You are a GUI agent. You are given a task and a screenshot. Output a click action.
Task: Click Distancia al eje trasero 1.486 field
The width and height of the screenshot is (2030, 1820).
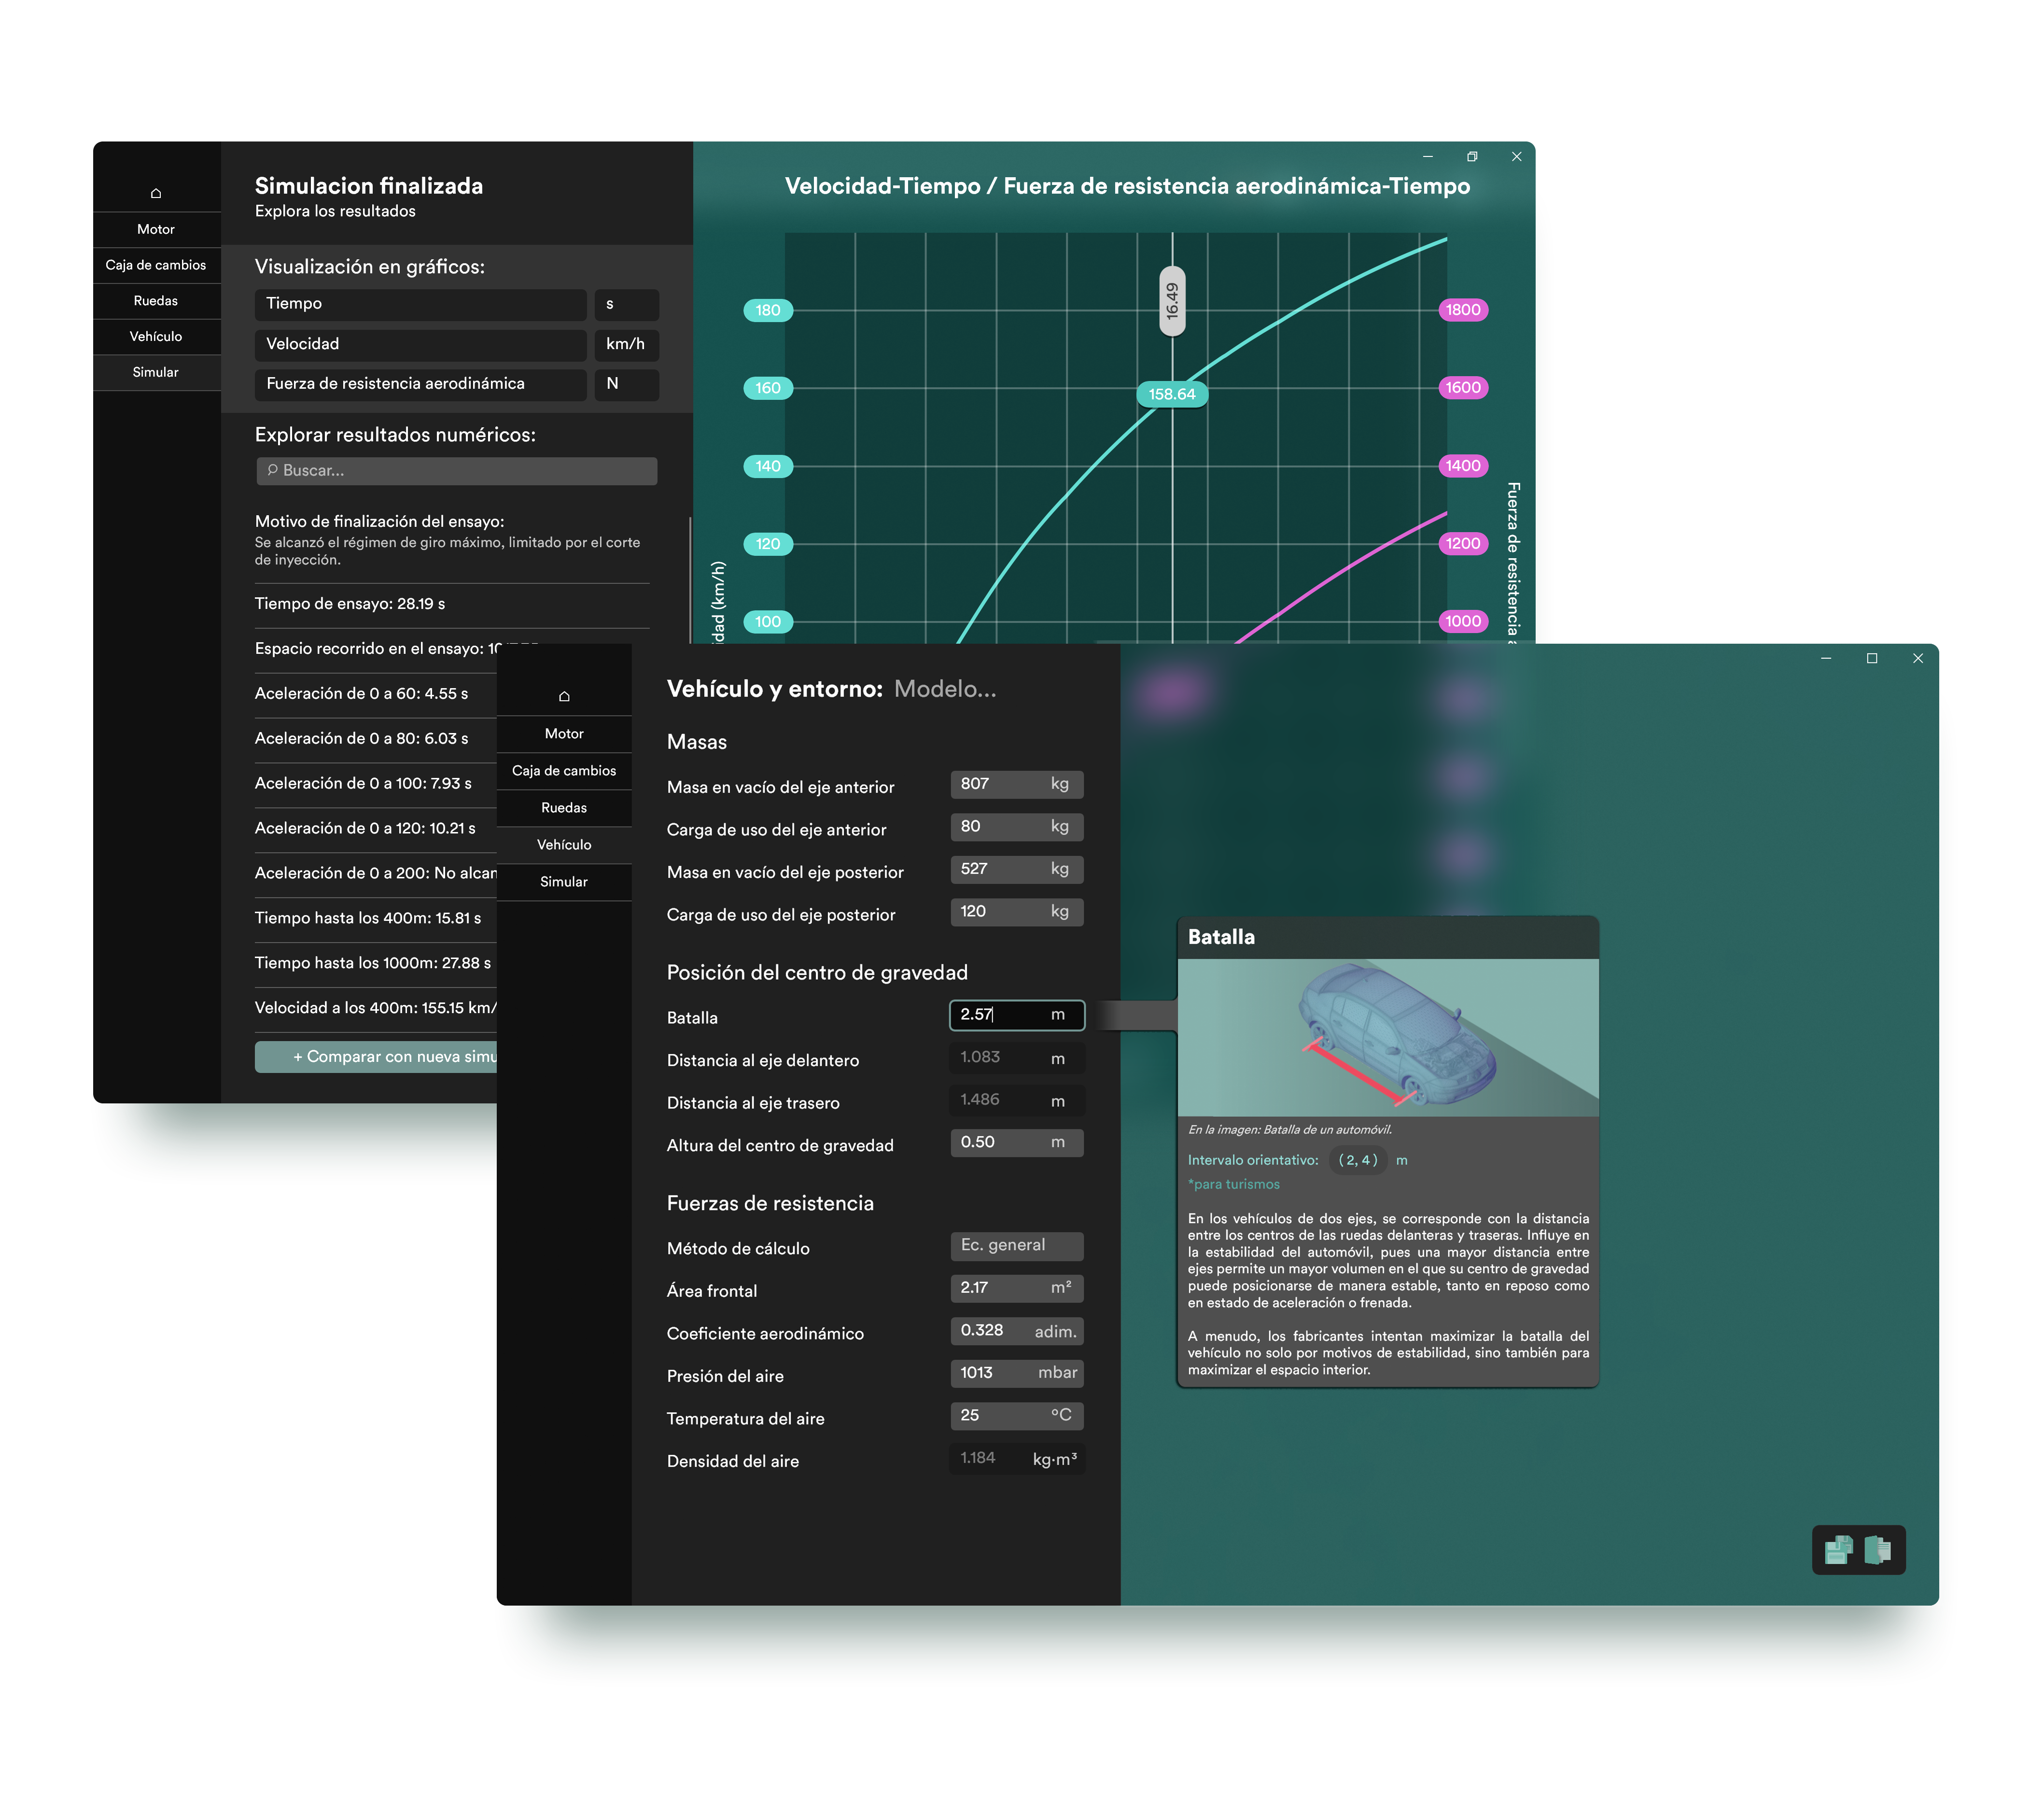(x=1017, y=1100)
